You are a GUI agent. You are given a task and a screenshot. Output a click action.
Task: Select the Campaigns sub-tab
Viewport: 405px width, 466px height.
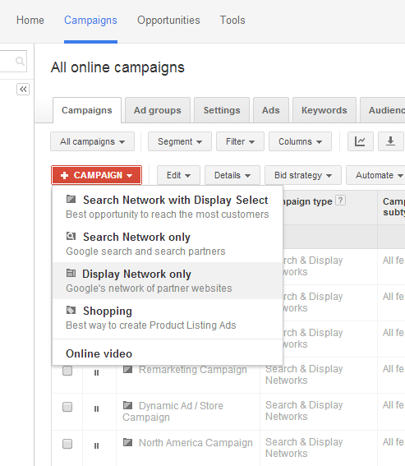click(87, 110)
